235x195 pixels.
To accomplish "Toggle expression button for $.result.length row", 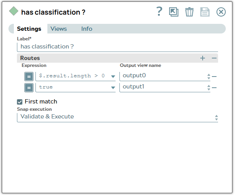I will [29, 77].
